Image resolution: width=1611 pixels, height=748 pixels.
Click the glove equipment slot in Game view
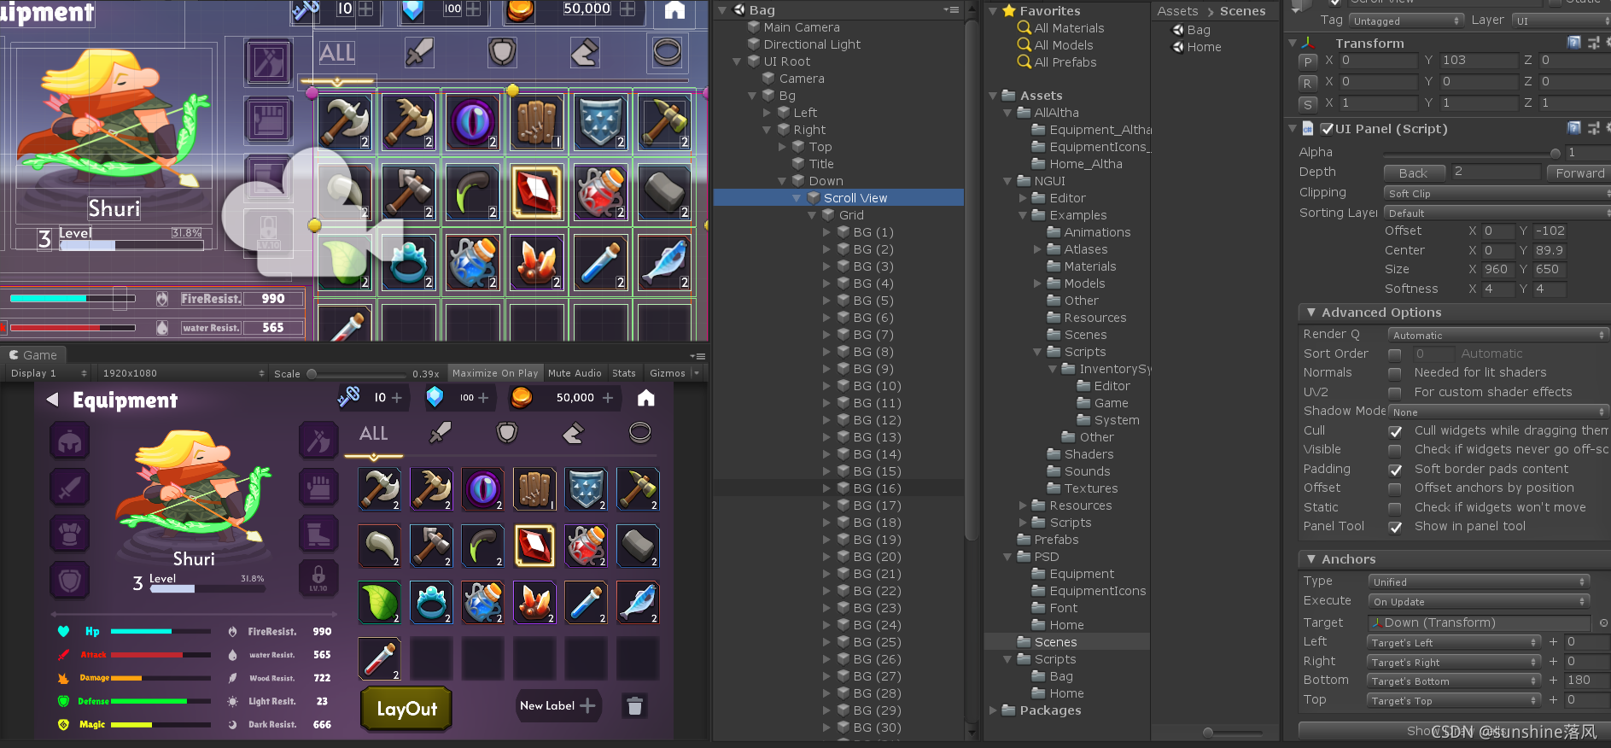[318, 488]
